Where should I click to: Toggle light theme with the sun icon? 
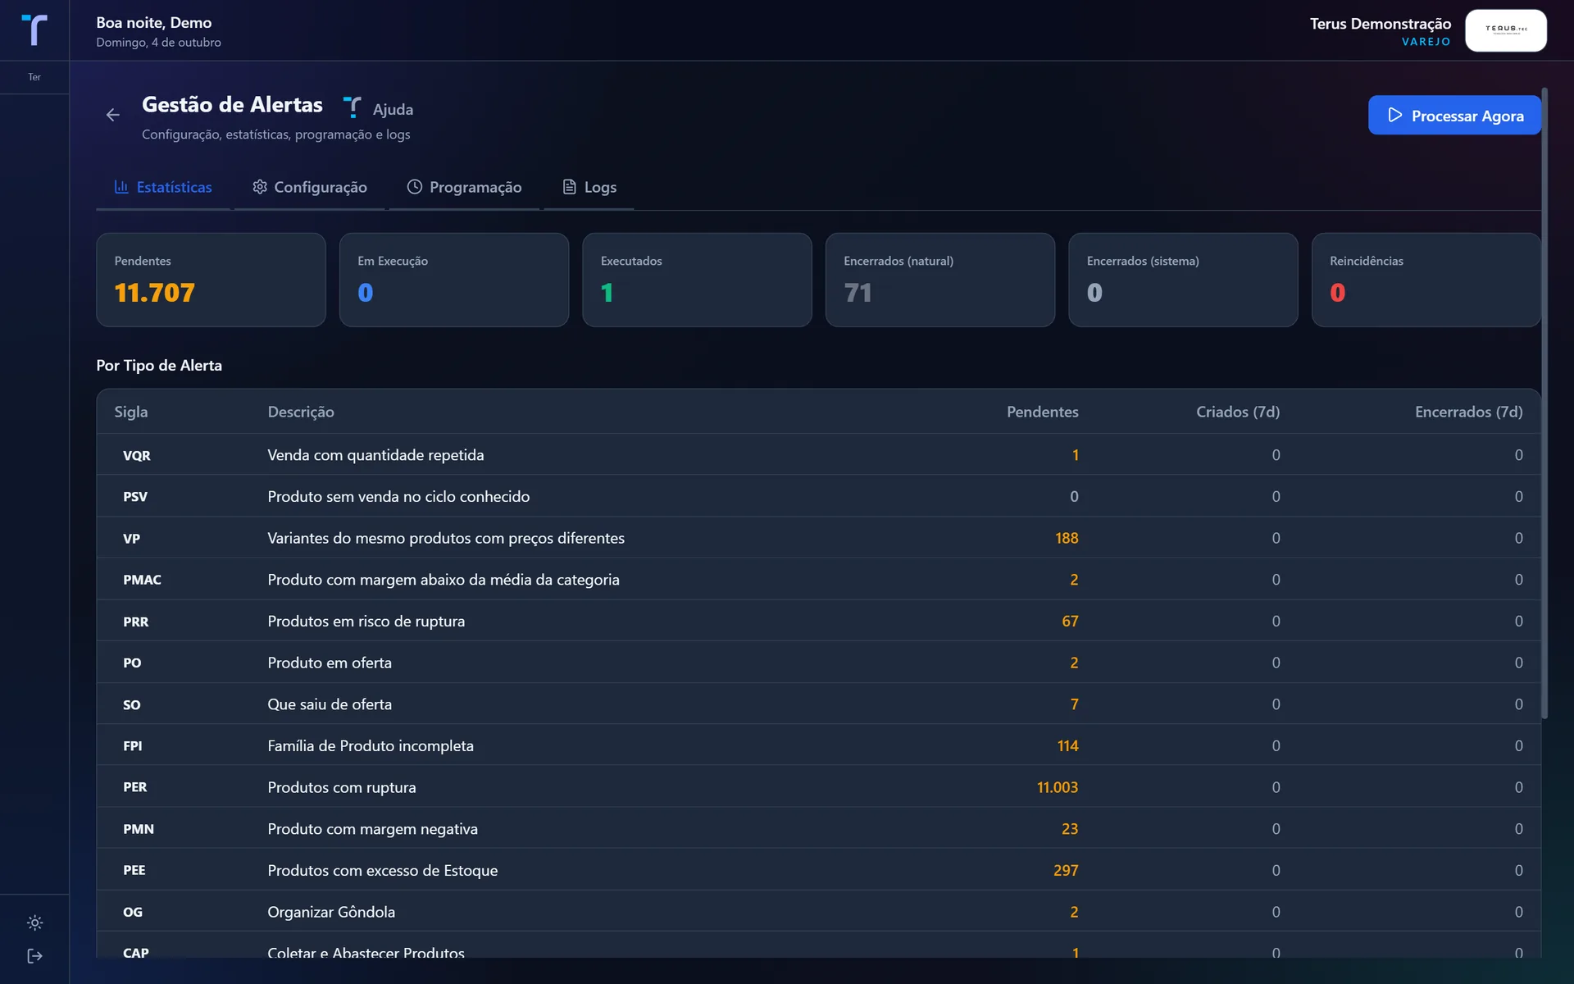34,922
